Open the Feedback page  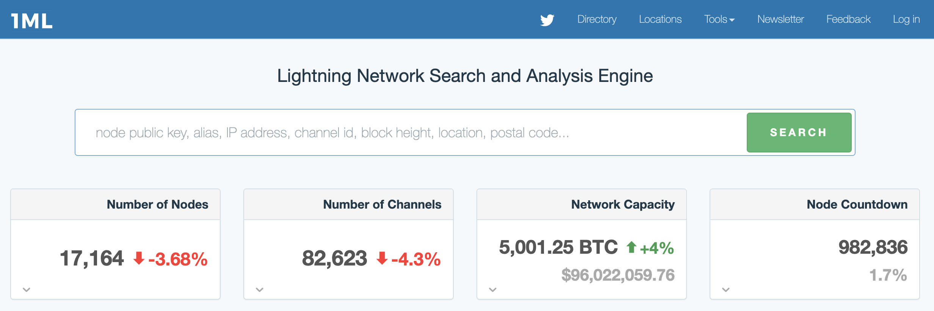848,19
